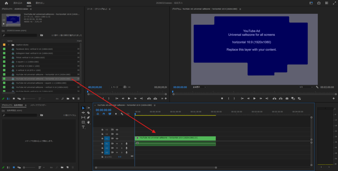Expand the Caption styles bin
338x171 pixels.
pos(9,44)
